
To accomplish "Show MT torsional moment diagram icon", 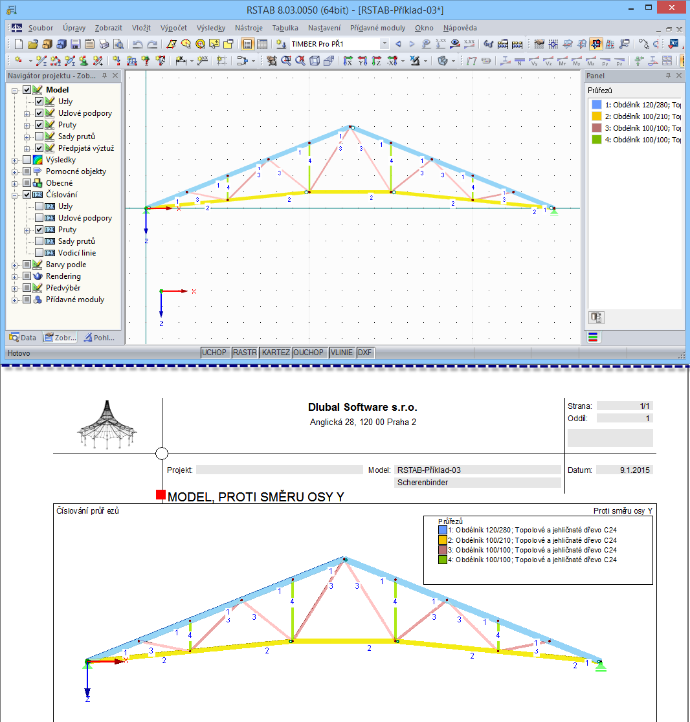I will coord(562,61).
